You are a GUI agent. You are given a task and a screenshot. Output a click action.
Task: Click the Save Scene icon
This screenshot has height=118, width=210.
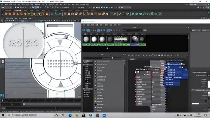click(x=20, y=8)
